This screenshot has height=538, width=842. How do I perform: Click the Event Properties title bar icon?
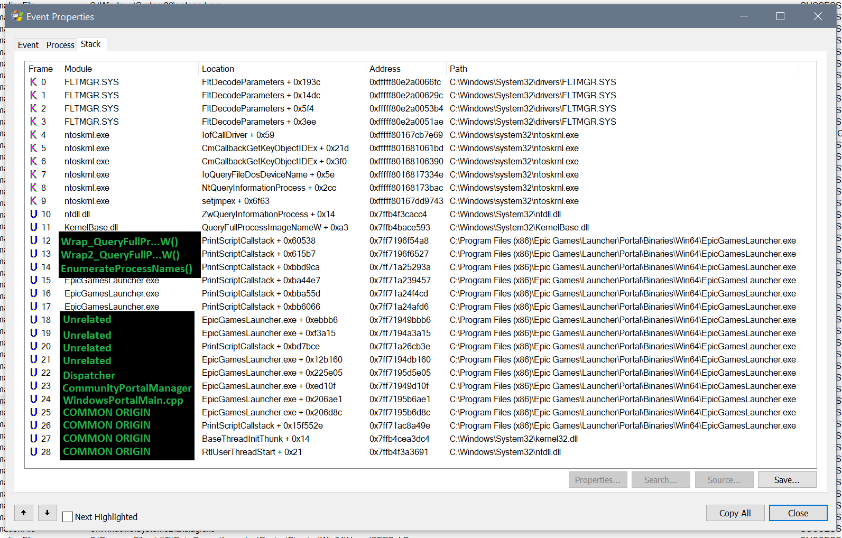click(17, 16)
